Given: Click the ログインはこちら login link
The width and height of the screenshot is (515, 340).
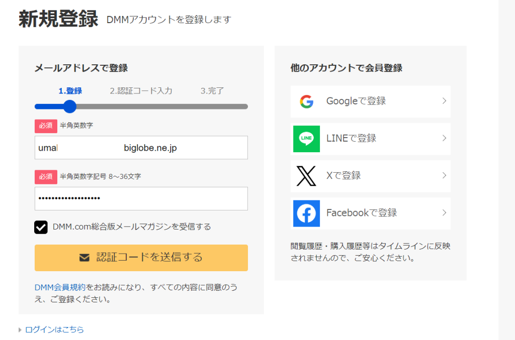Looking at the screenshot, I should 53,329.
